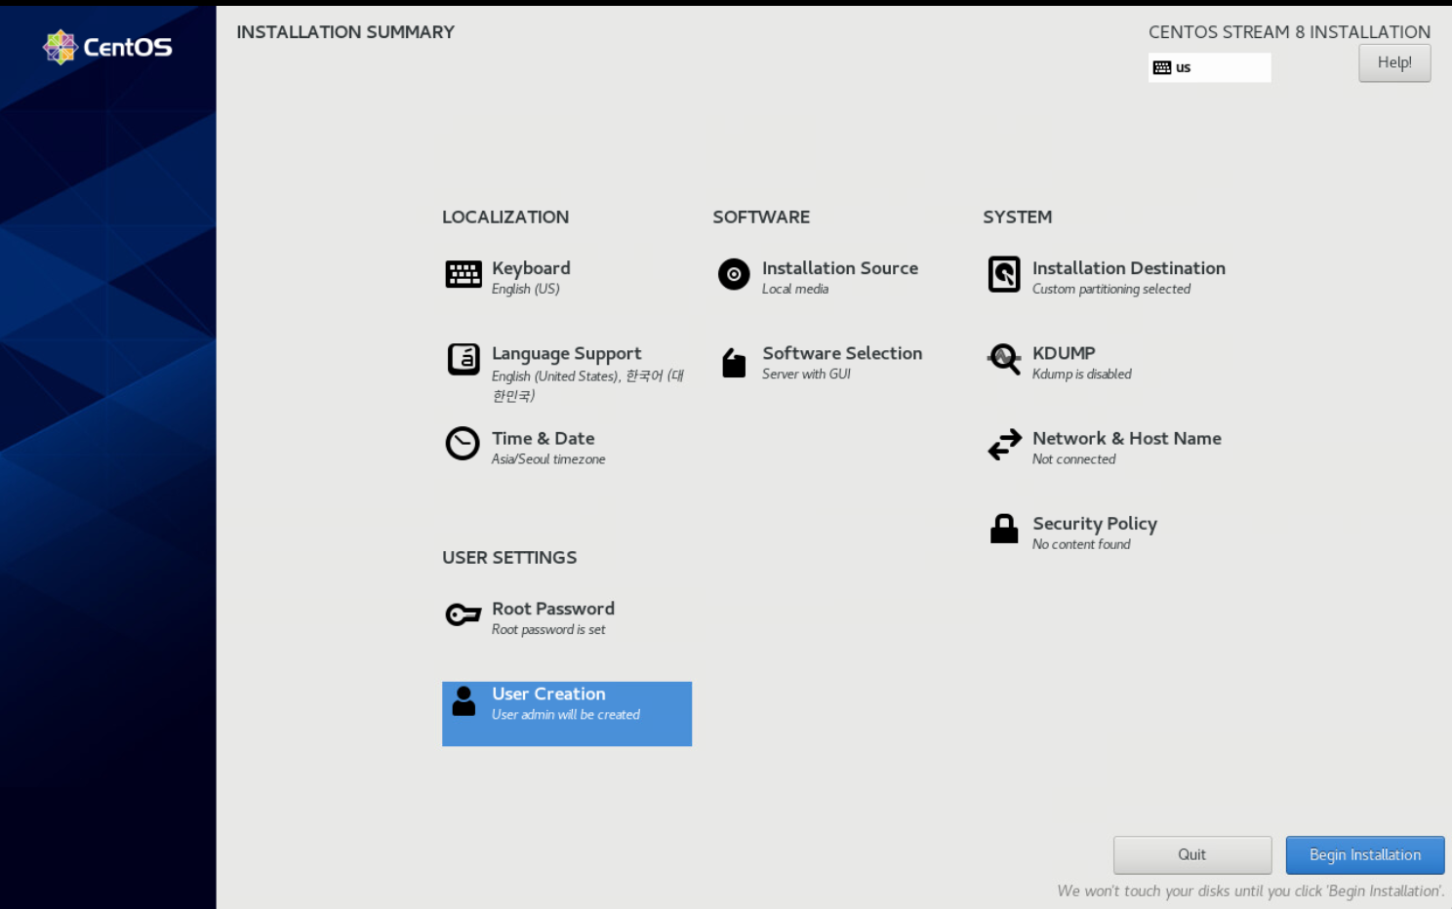Image resolution: width=1452 pixels, height=909 pixels.
Task: Click 'Root password is set' status text
Action: 548,630
